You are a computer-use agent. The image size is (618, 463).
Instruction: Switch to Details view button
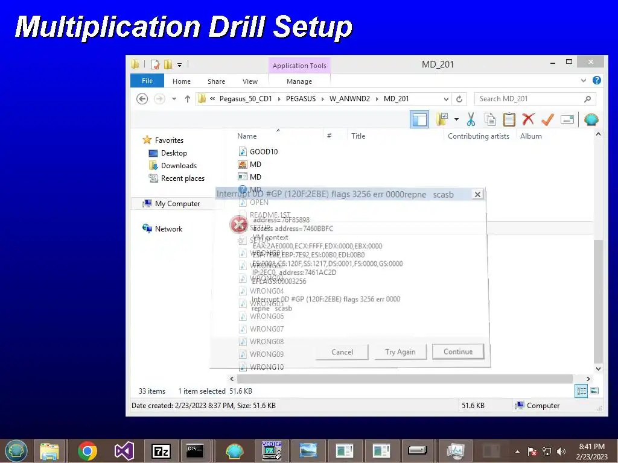coord(581,391)
